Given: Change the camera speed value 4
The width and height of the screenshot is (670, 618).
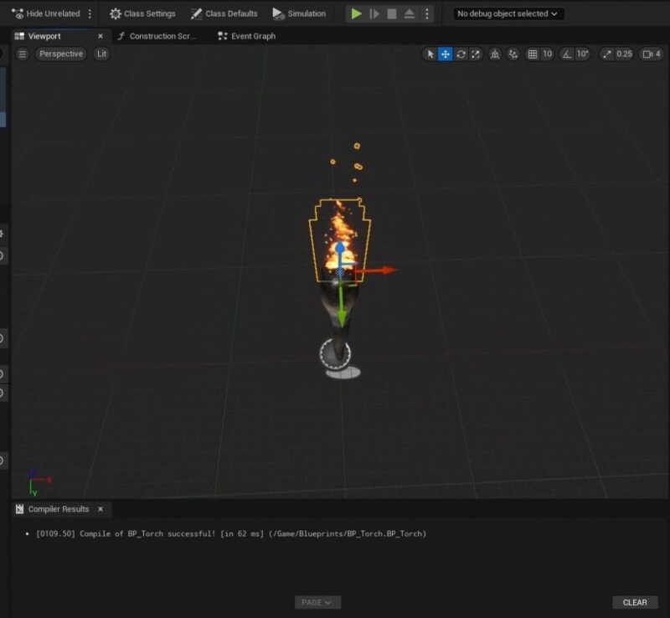Looking at the screenshot, I should (x=661, y=54).
